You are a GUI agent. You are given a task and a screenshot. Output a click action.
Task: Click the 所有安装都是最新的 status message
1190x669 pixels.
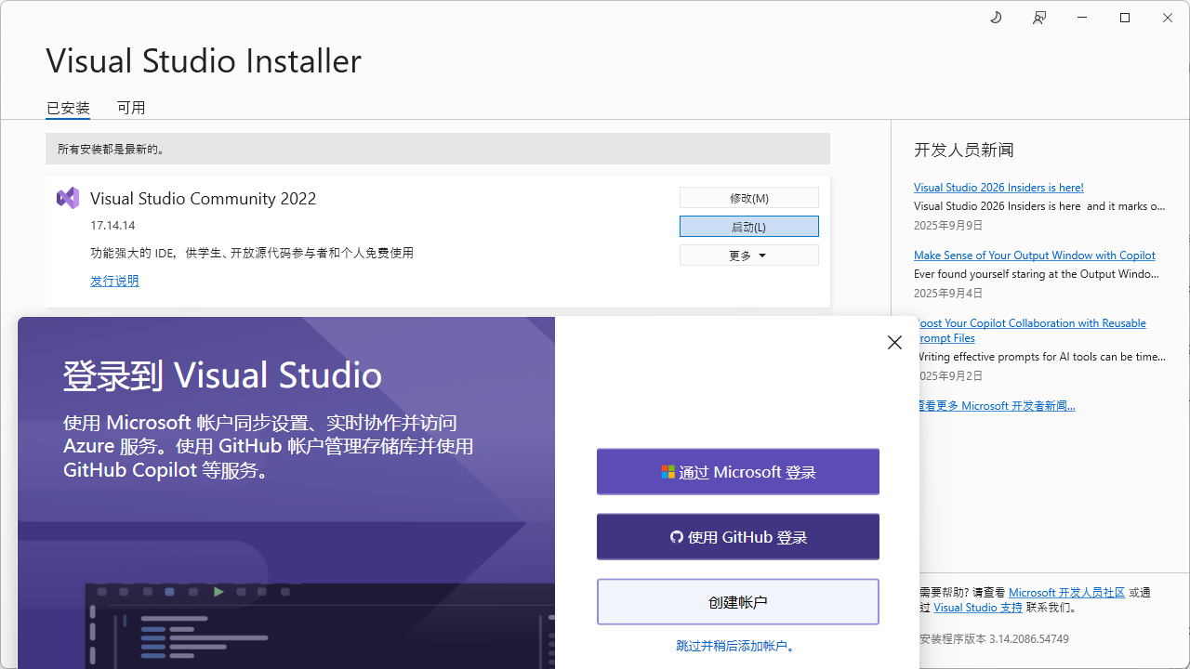pyautogui.click(x=112, y=149)
